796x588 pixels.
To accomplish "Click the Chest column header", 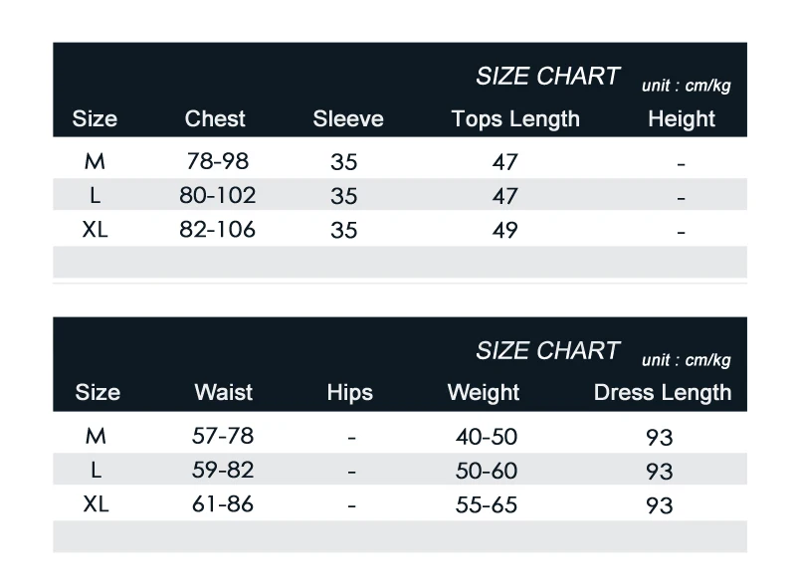I will [x=215, y=118].
